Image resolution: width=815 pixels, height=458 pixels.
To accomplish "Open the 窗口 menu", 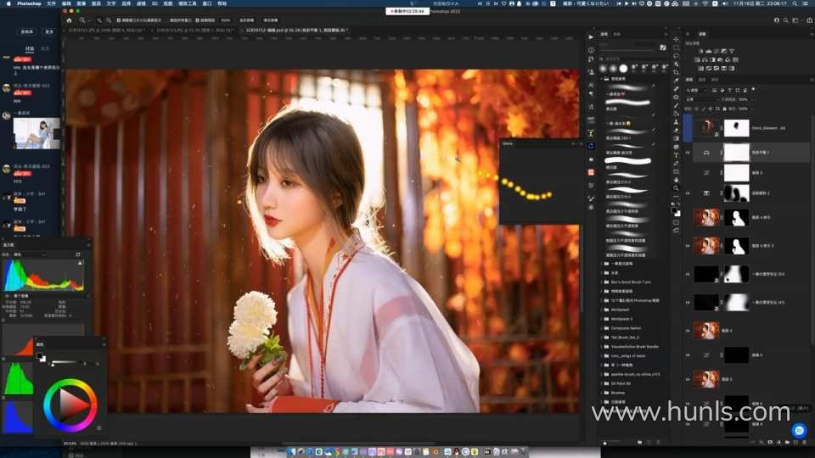I will (207, 3).
